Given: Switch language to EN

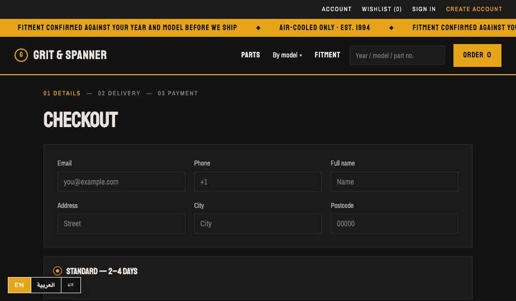Looking at the screenshot, I should [x=20, y=285].
